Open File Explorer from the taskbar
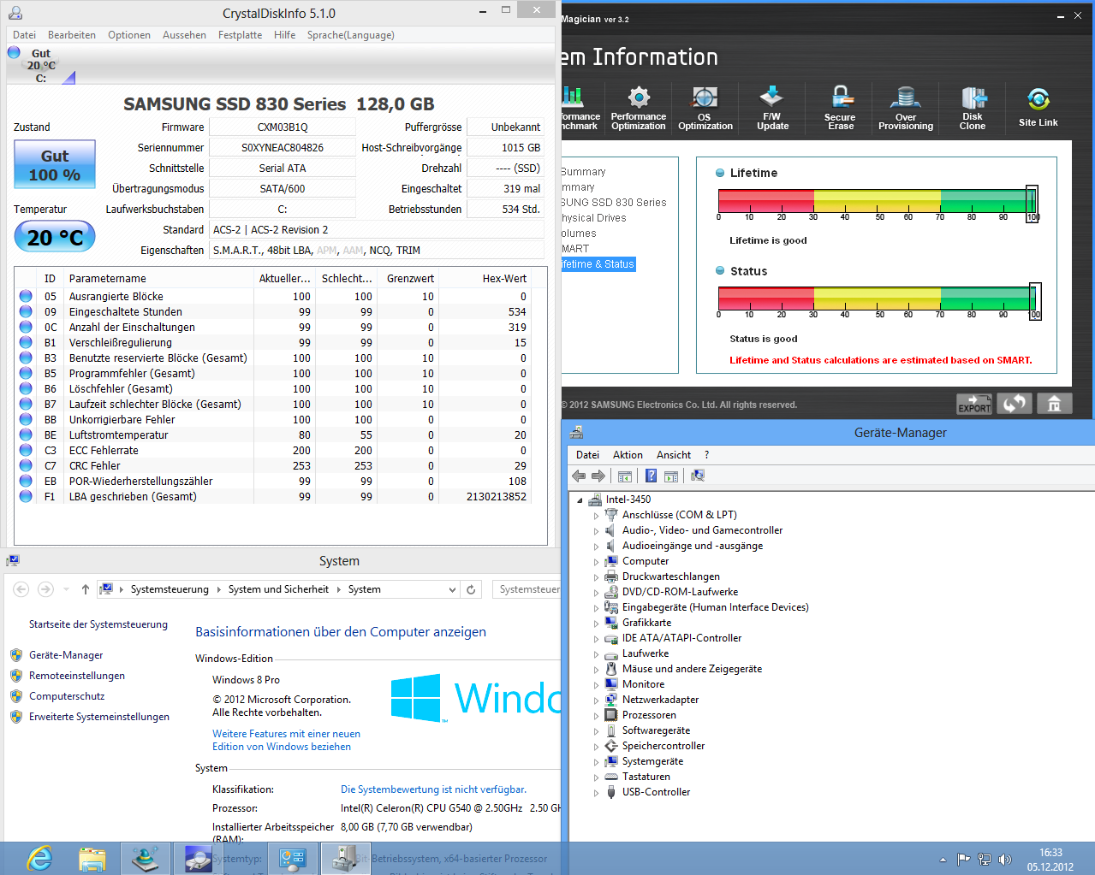 (x=92, y=858)
